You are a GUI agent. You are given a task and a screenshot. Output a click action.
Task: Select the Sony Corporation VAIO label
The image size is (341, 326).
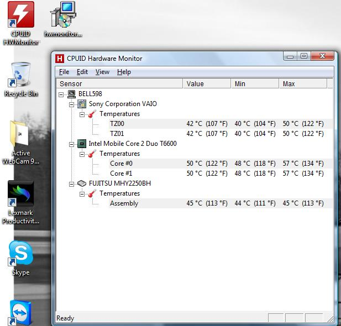(x=123, y=104)
